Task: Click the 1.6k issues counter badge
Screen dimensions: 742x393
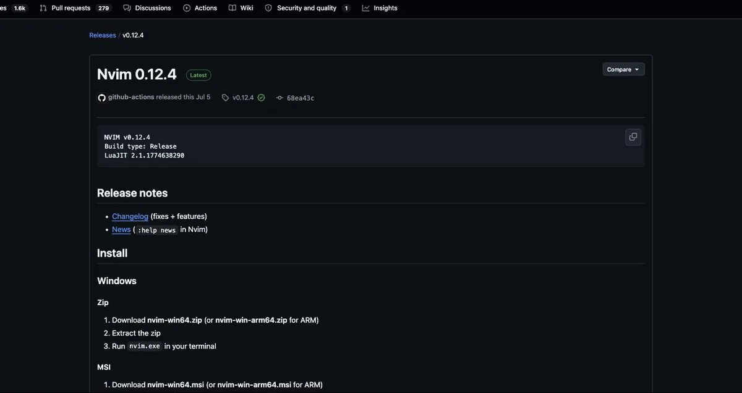Action: click(19, 8)
